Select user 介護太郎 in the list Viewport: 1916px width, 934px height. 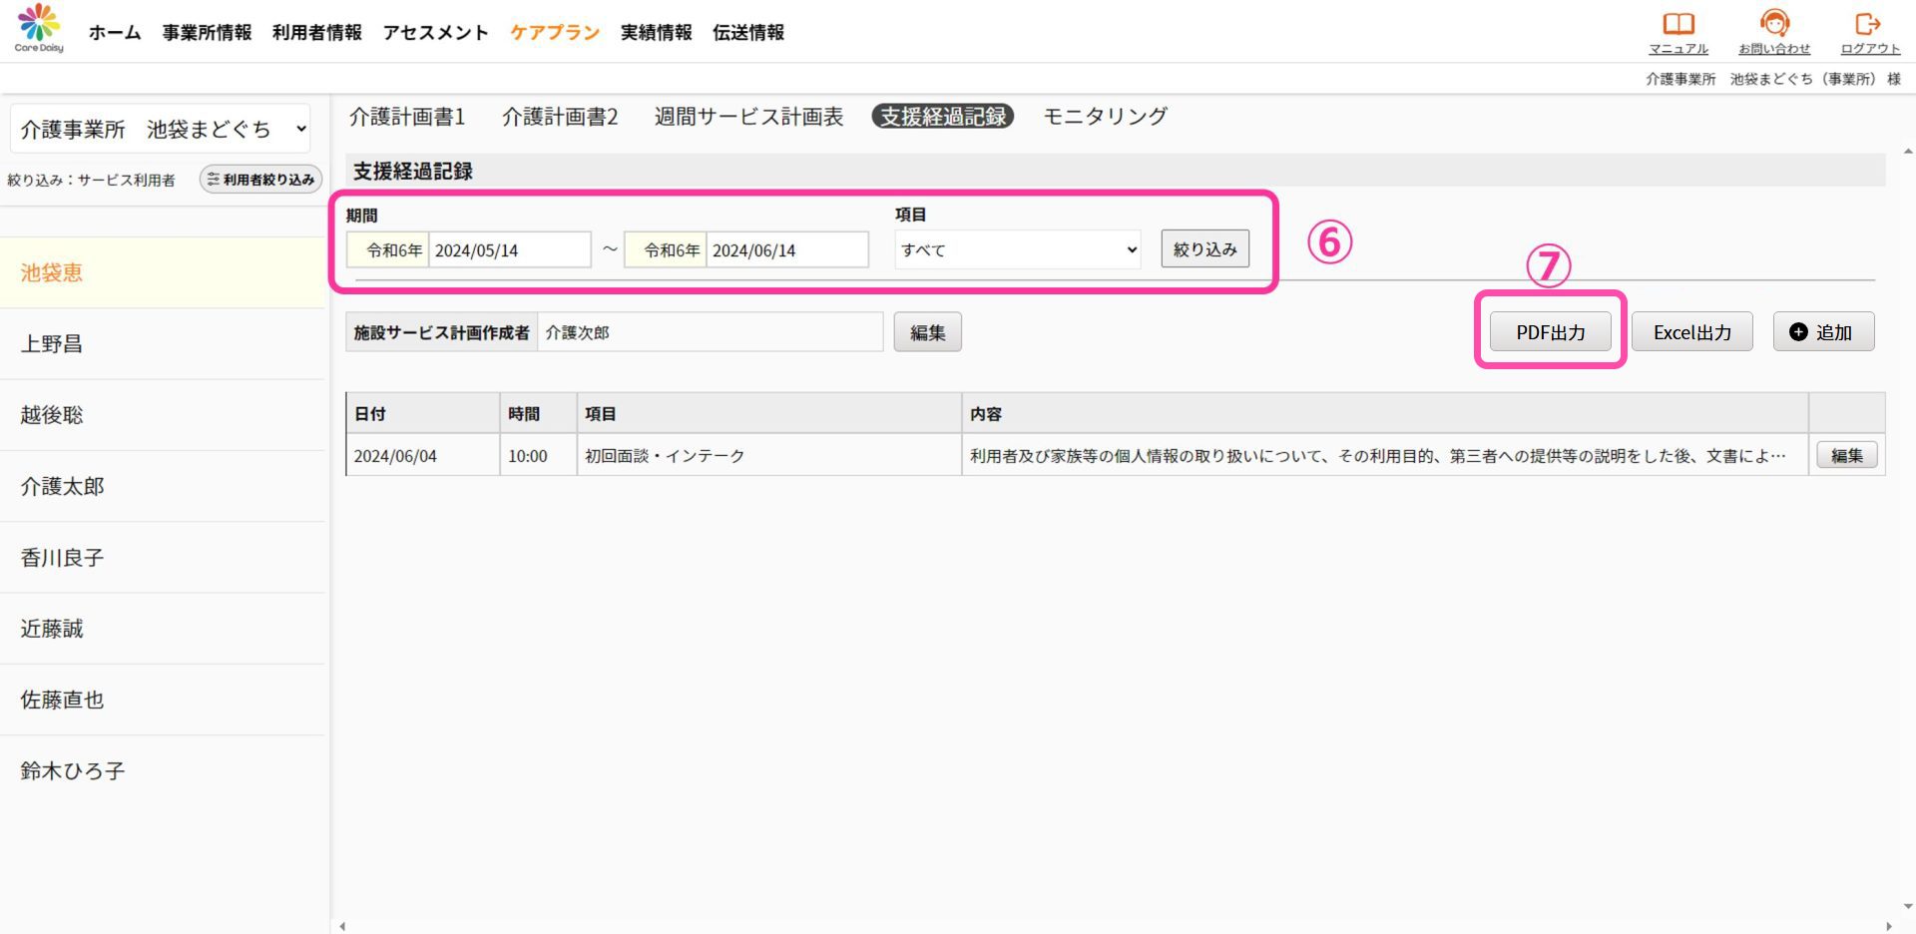pos(63,487)
